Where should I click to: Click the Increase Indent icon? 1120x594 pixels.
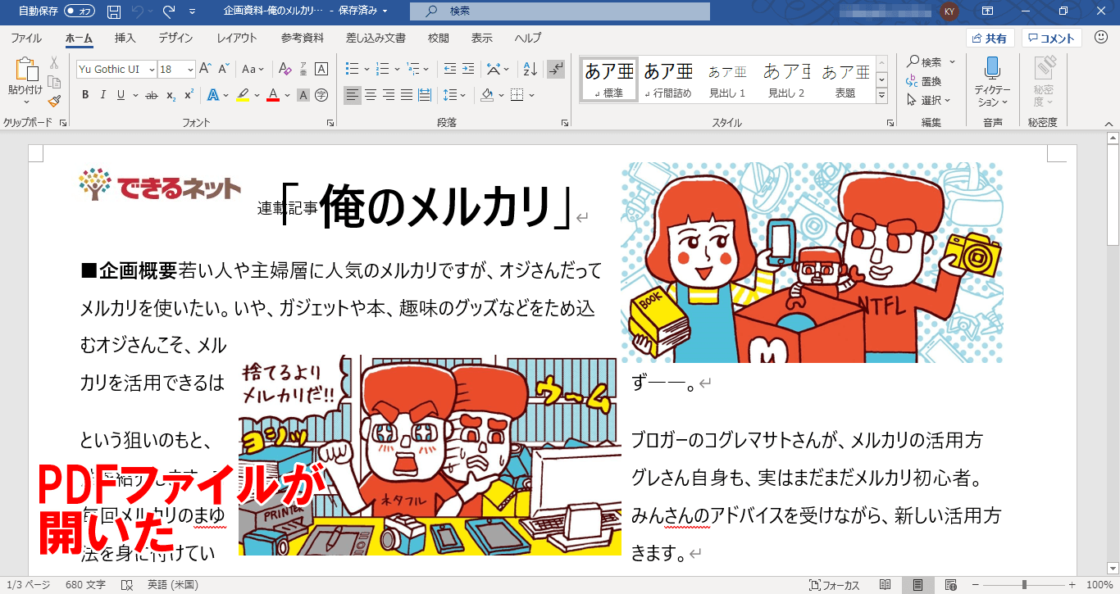[468, 69]
